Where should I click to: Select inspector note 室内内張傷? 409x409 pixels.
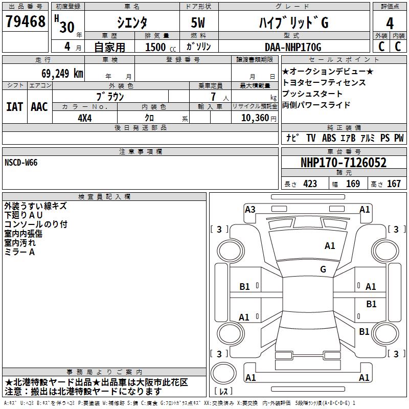coord(23,234)
